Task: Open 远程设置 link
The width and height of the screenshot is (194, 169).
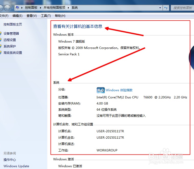Action: 10,40
